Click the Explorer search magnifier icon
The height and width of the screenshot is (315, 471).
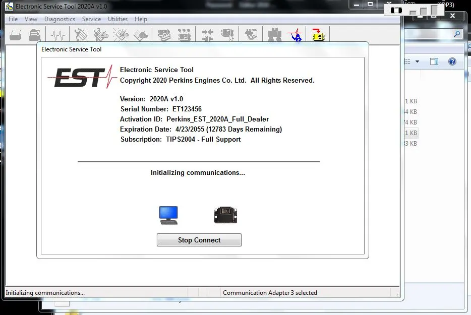click(x=457, y=34)
